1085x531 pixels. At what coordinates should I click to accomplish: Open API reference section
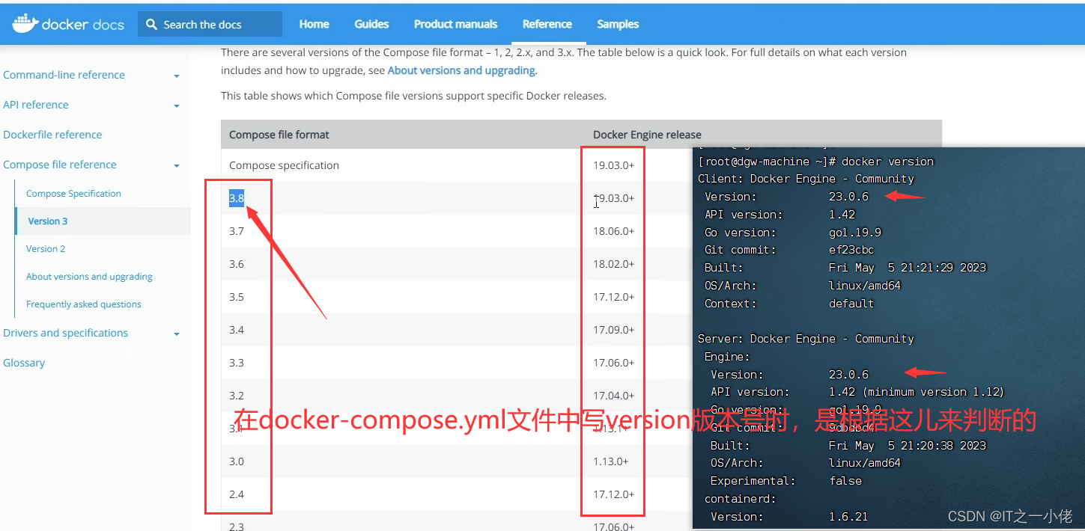tap(35, 105)
